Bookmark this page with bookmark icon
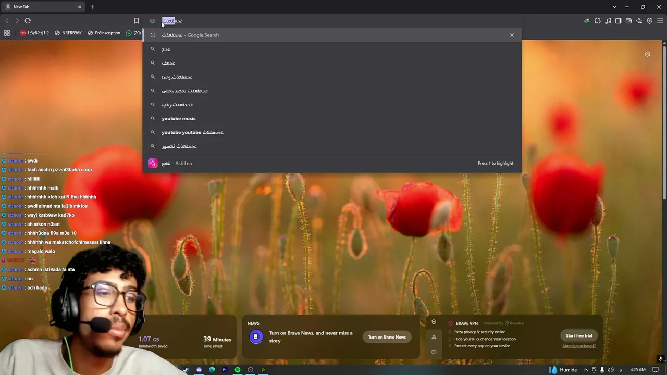The width and height of the screenshot is (667, 375). point(137,21)
